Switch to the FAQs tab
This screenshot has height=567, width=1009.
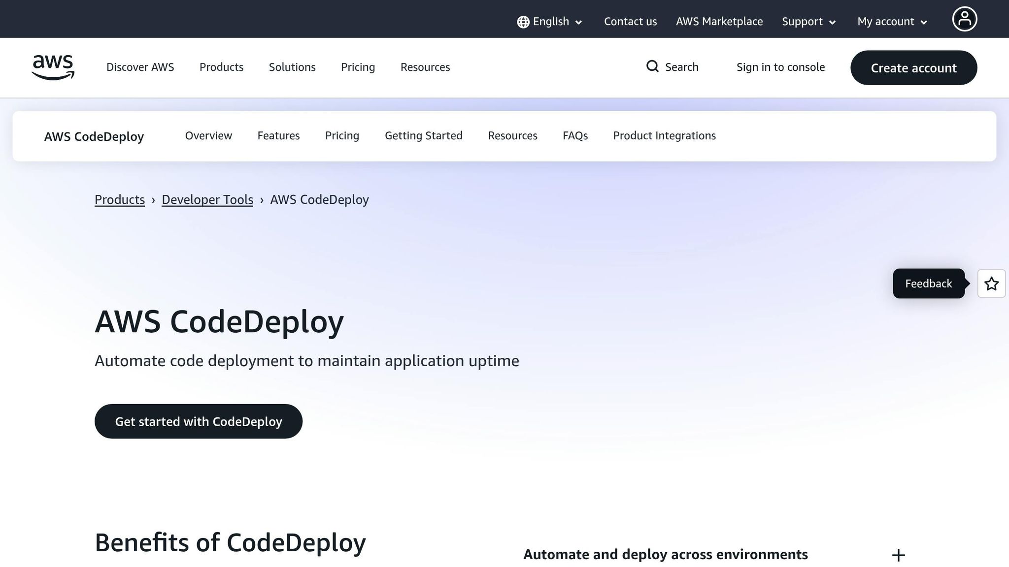click(x=575, y=135)
